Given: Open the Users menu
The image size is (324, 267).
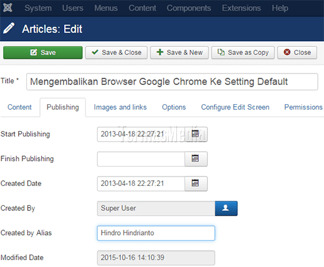Looking at the screenshot, I should tap(73, 8).
